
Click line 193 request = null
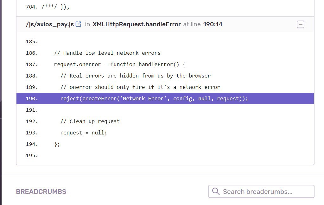click(x=84, y=133)
